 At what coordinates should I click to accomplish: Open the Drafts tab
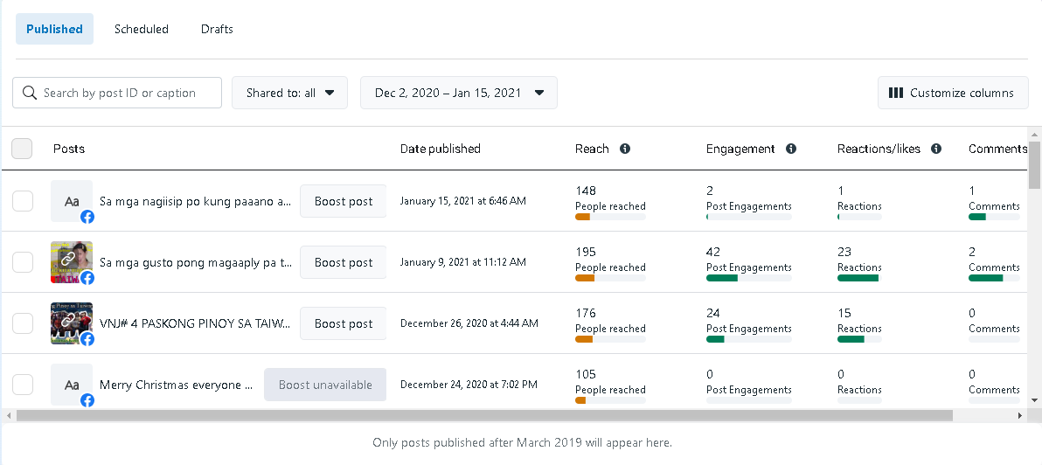tap(217, 29)
